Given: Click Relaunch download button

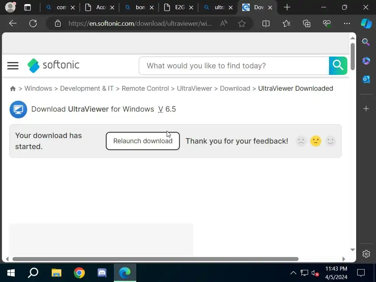Looking at the screenshot, I should (x=143, y=141).
